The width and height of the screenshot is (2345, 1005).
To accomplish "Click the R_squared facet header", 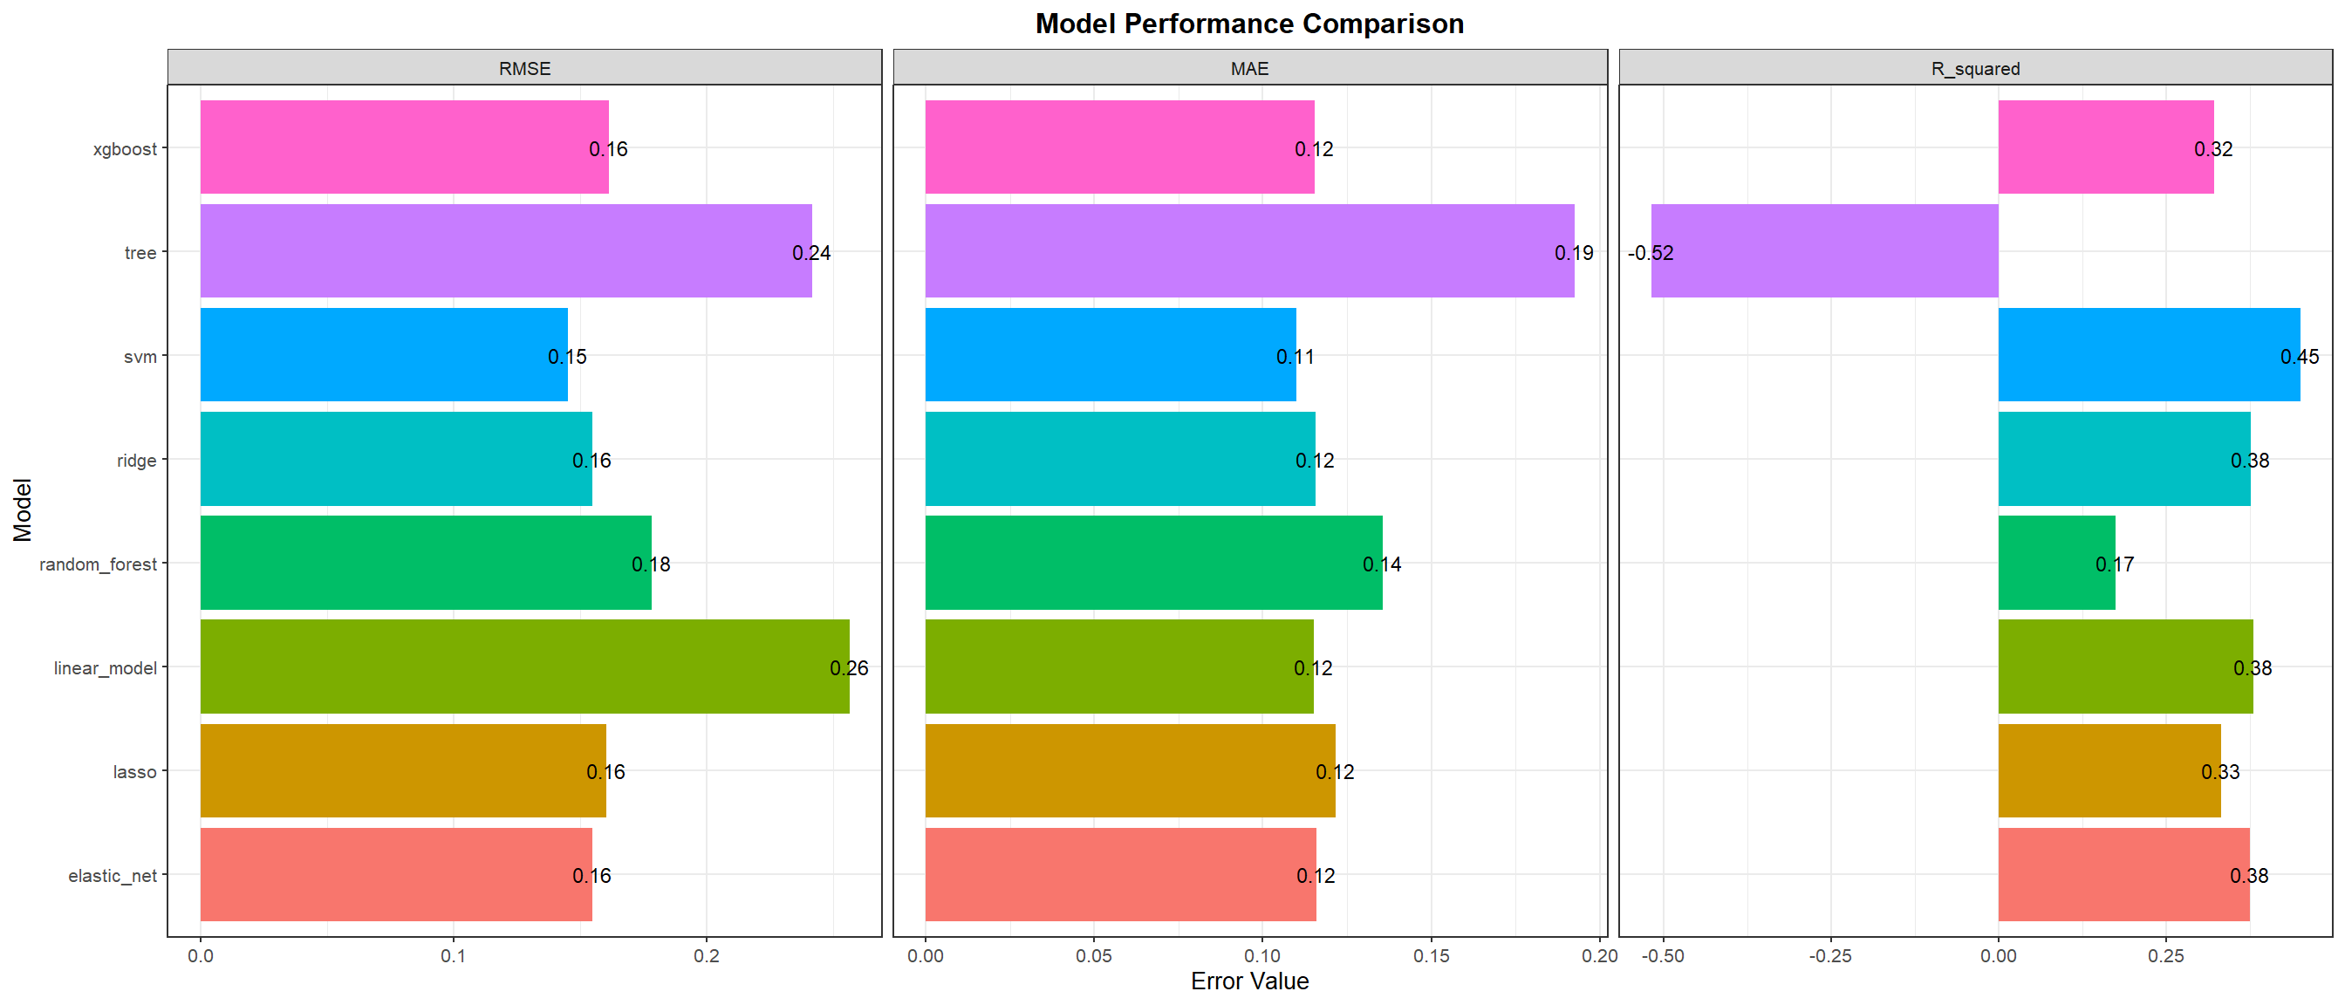I will point(1974,68).
